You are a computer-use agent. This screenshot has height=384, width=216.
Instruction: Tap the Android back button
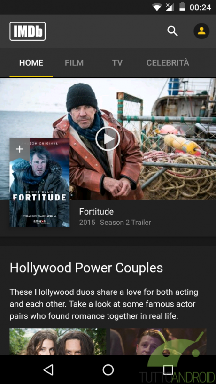click(48, 369)
